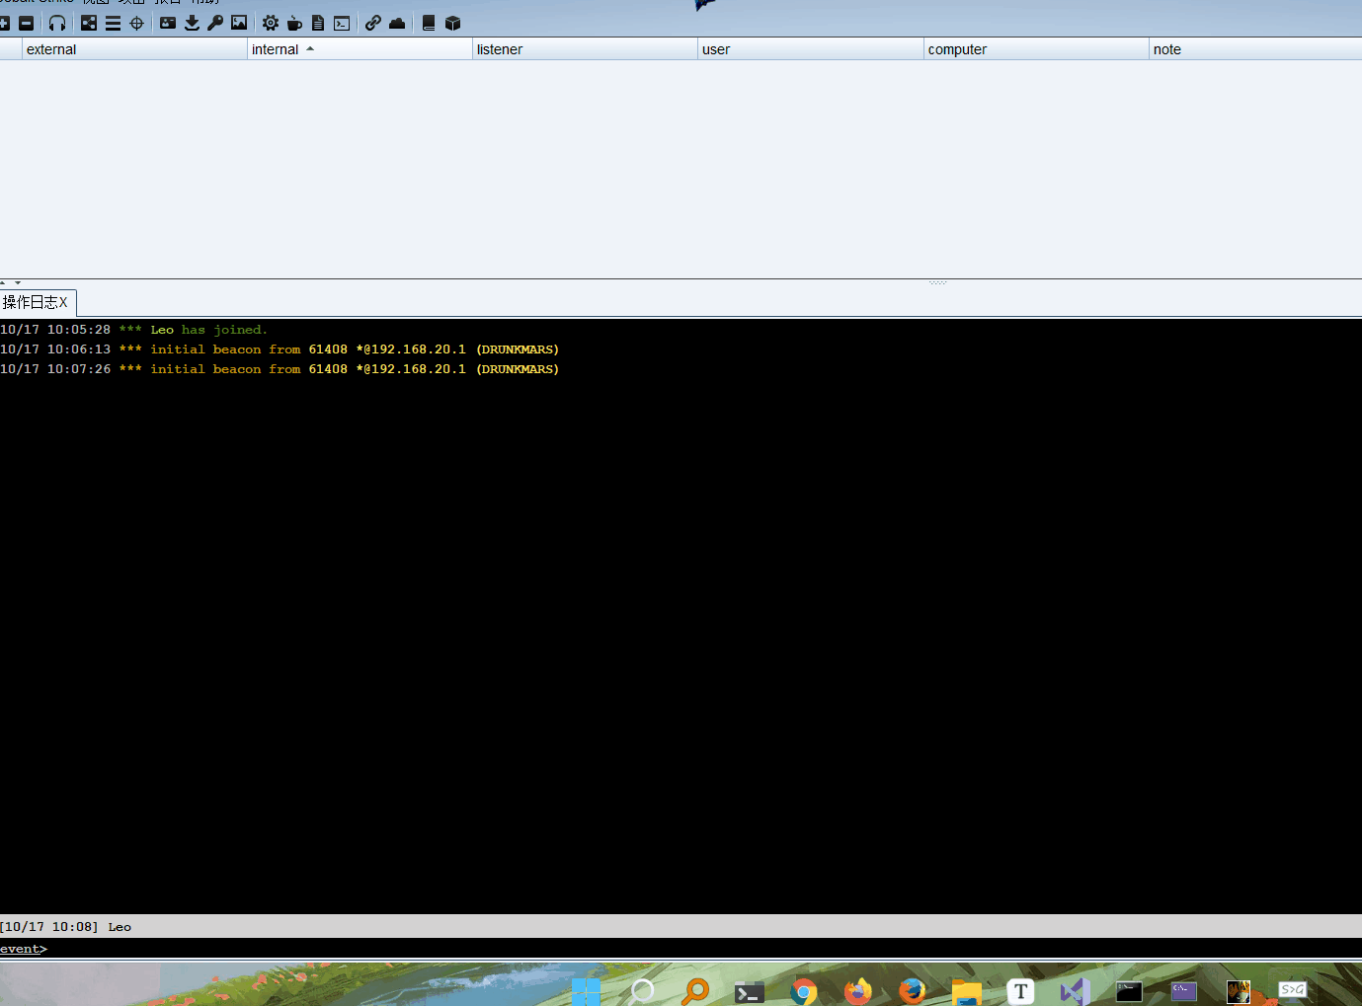Open Google Chrome from taskbar
This screenshot has height=1006, width=1362.
(804, 991)
